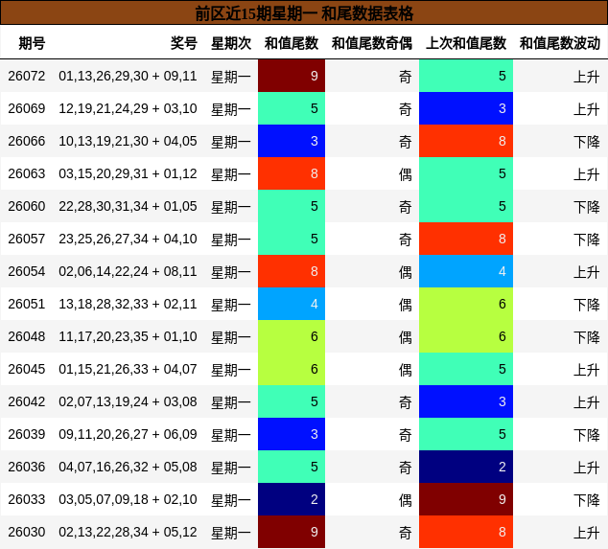Image resolution: width=608 pixels, height=549 pixels.
Task: Click issue number 26054
Action: pos(27,271)
